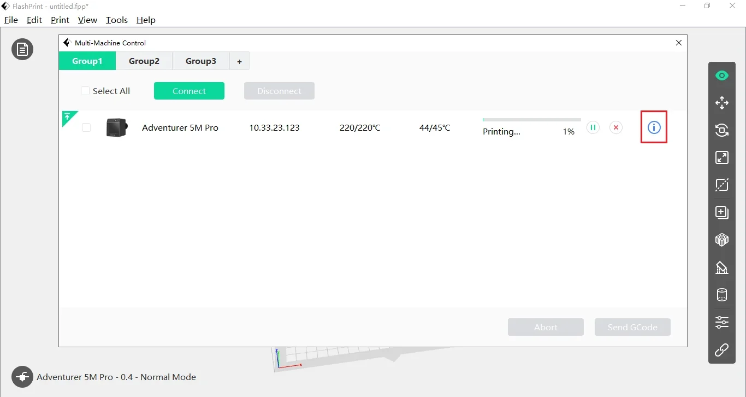
Task: Select the Cut tool in sidebar
Action: (x=722, y=185)
